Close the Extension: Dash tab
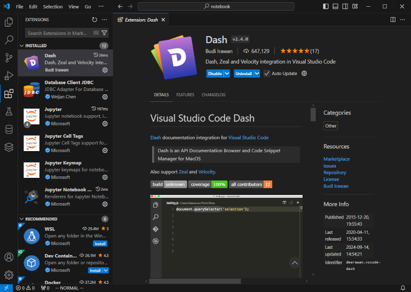This screenshot has height=292, width=411. (163, 20)
